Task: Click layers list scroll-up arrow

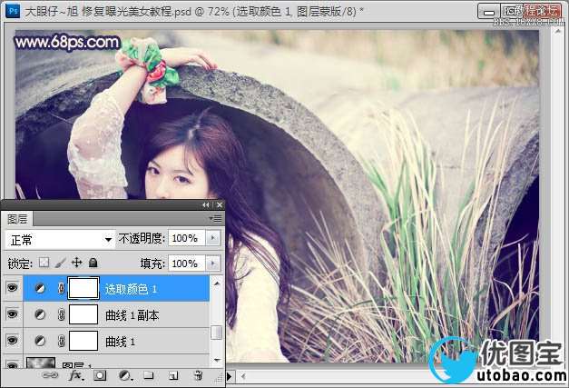Action: click(x=217, y=283)
